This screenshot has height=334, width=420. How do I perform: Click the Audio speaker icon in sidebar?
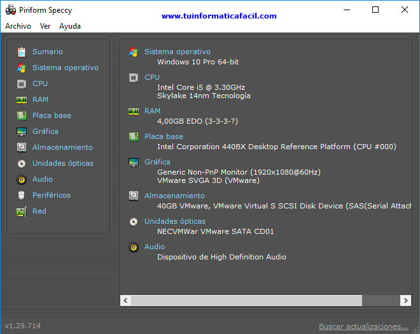coord(22,180)
